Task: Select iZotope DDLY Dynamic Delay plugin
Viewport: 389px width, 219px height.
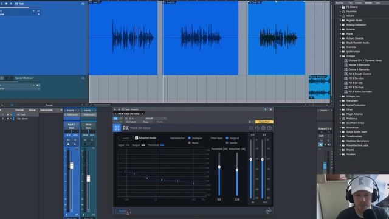Action: [365, 61]
